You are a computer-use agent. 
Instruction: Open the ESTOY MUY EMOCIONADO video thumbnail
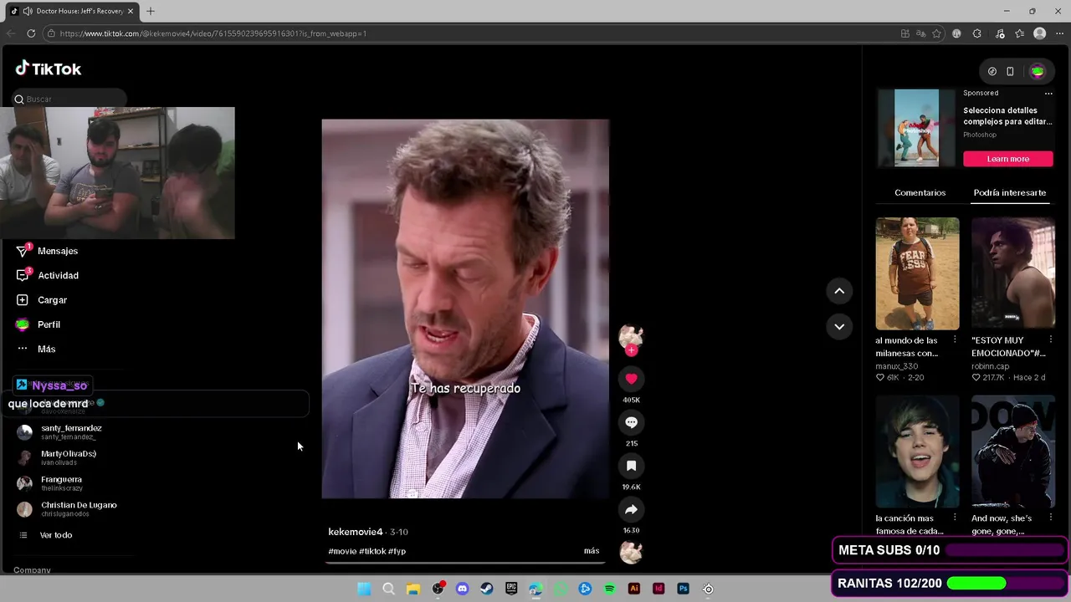[x=1013, y=273]
